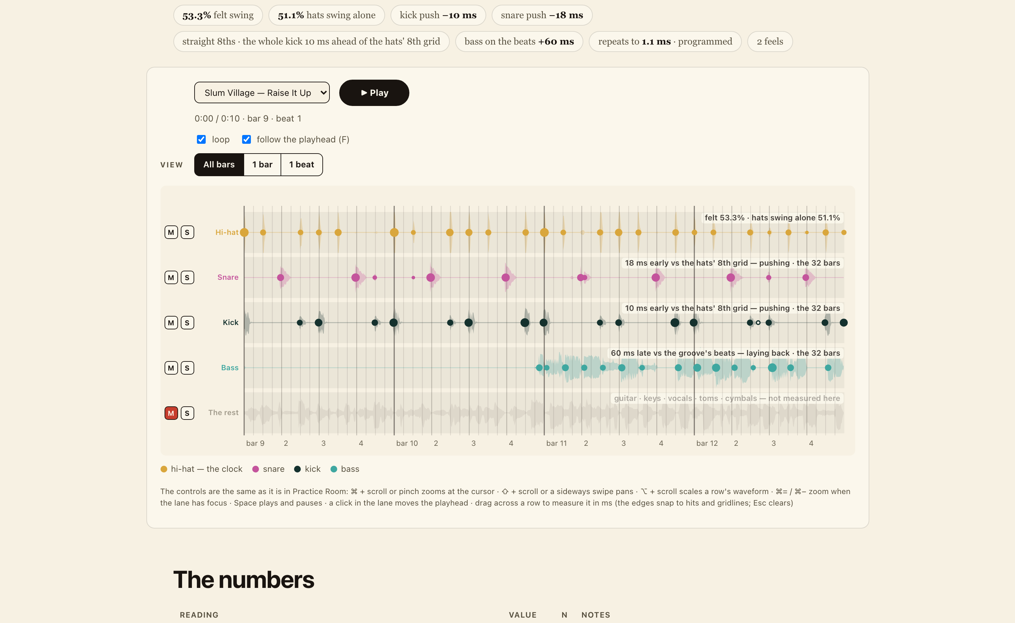The height and width of the screenshot is (623, 1015).
Task: Disable follow the playhead checkbox
Action: [x=246, y=139]
